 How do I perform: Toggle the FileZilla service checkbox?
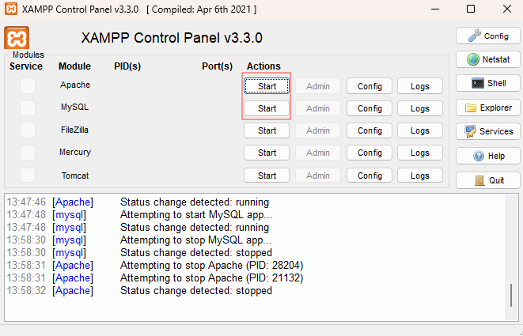(x=28, y=130)
